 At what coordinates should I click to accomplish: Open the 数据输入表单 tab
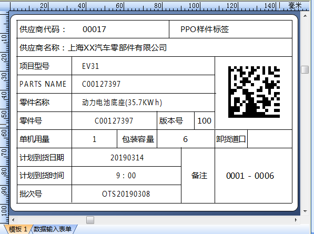[x=52, y=229]
